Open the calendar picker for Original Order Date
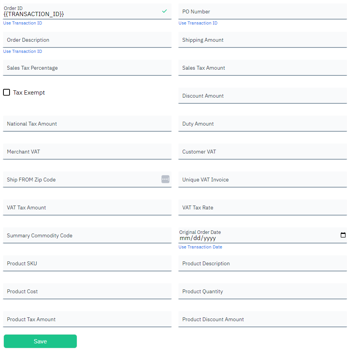355x356 pixels. click(343, 235)
